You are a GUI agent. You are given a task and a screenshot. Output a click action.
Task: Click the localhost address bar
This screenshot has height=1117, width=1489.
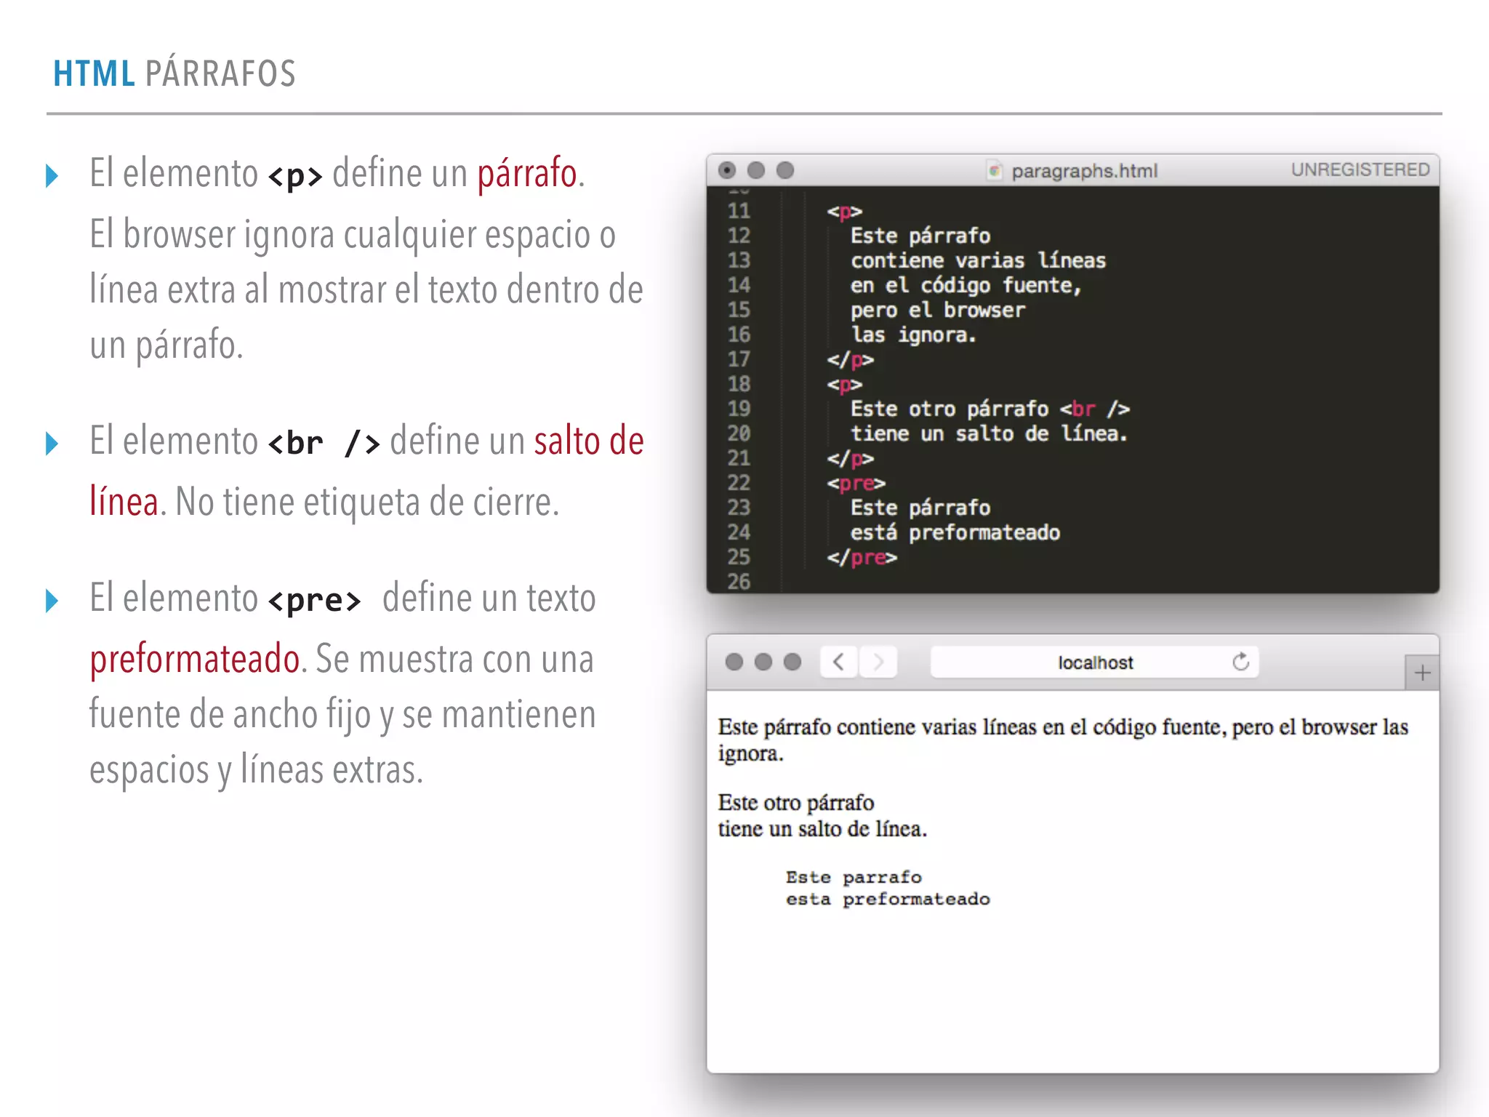pos(1094,662)
